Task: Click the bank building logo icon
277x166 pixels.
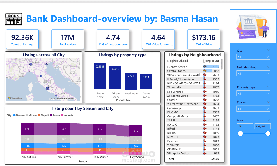Action: (14, 19)
